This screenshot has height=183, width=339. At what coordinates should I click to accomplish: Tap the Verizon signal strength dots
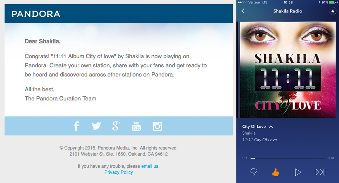(x=242, y=2)
